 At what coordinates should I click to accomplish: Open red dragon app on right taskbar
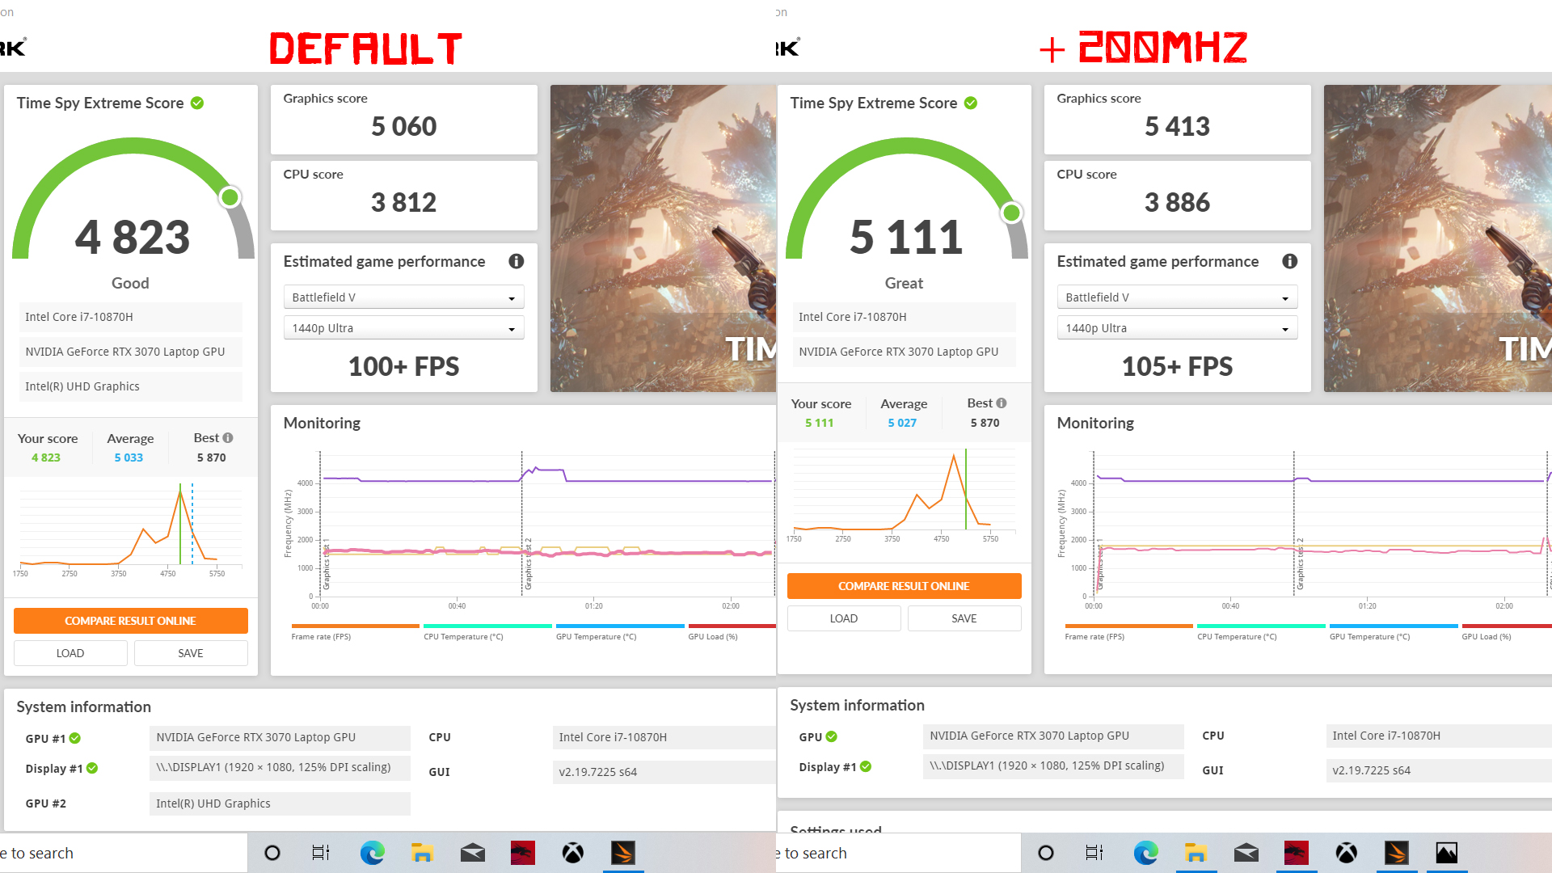(1297, 853)
